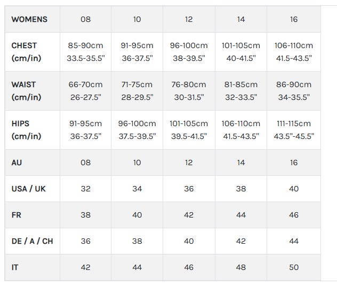This screenshot has width=337, height=286.
Task: Select chest measurement 106-110cm for size 16
Action: coord(294,52)
